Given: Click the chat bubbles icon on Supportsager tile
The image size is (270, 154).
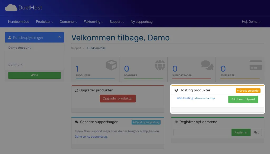Looking at the screenshot, I should click(207, 65).
